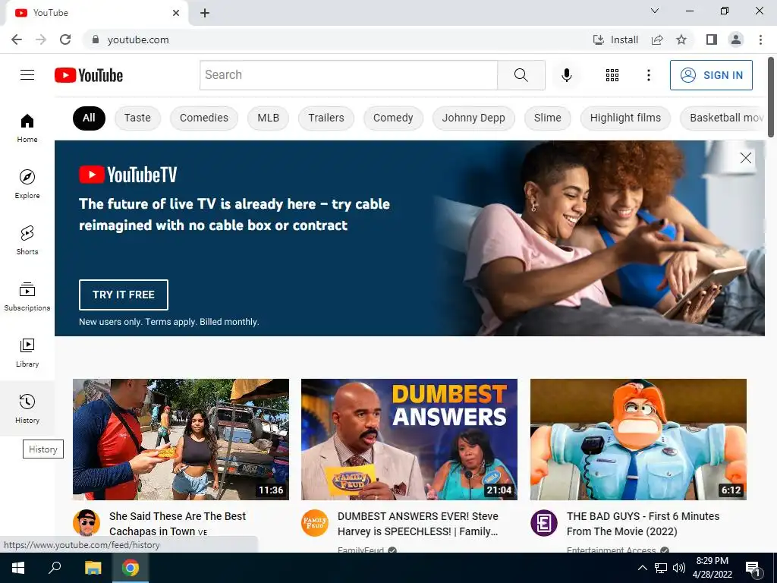Reload the page

65,39
